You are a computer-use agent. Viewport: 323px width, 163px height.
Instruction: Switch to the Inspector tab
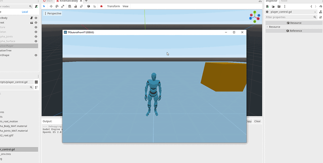coord(272,1)
